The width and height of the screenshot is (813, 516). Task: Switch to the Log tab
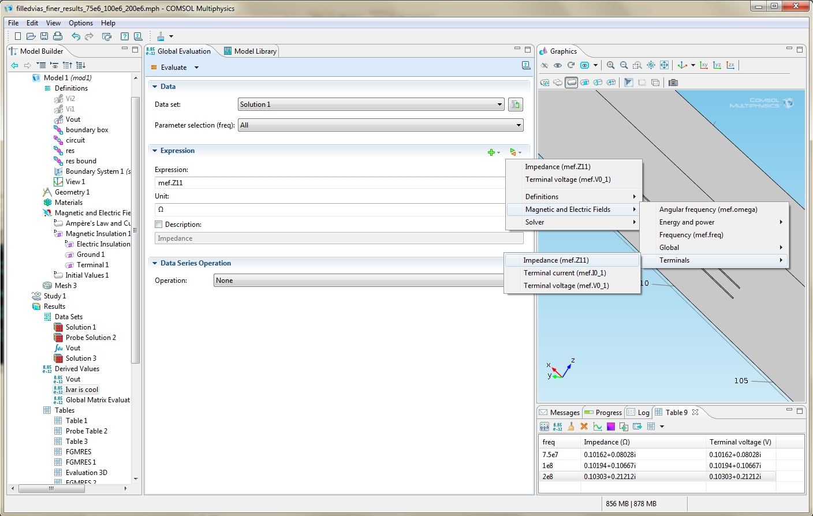639,413
